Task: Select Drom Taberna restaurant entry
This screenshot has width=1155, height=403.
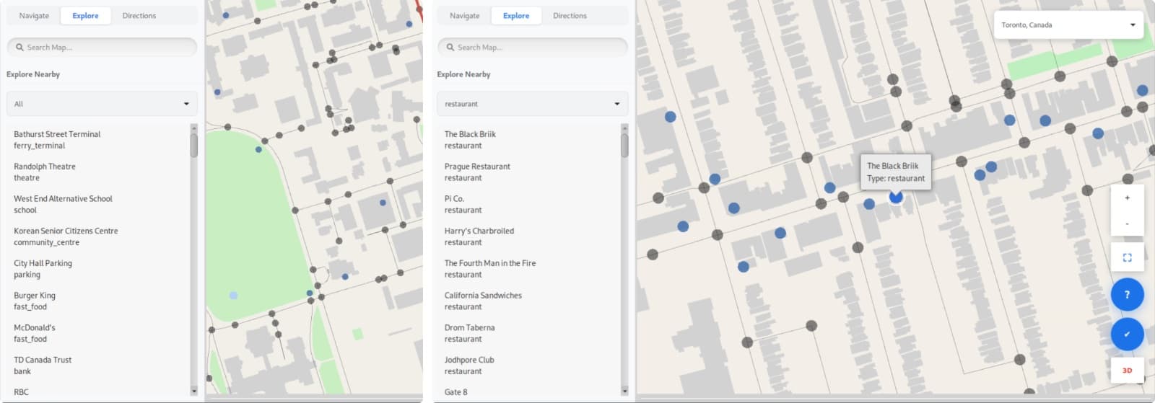Action: click(528, 333)
